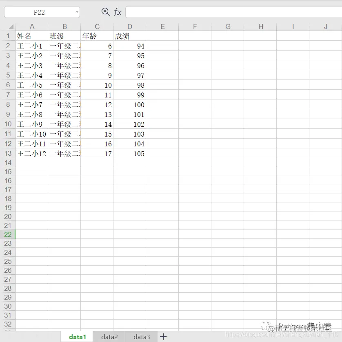Select column J header
The image size is (342, 342).
pos(326,26)
